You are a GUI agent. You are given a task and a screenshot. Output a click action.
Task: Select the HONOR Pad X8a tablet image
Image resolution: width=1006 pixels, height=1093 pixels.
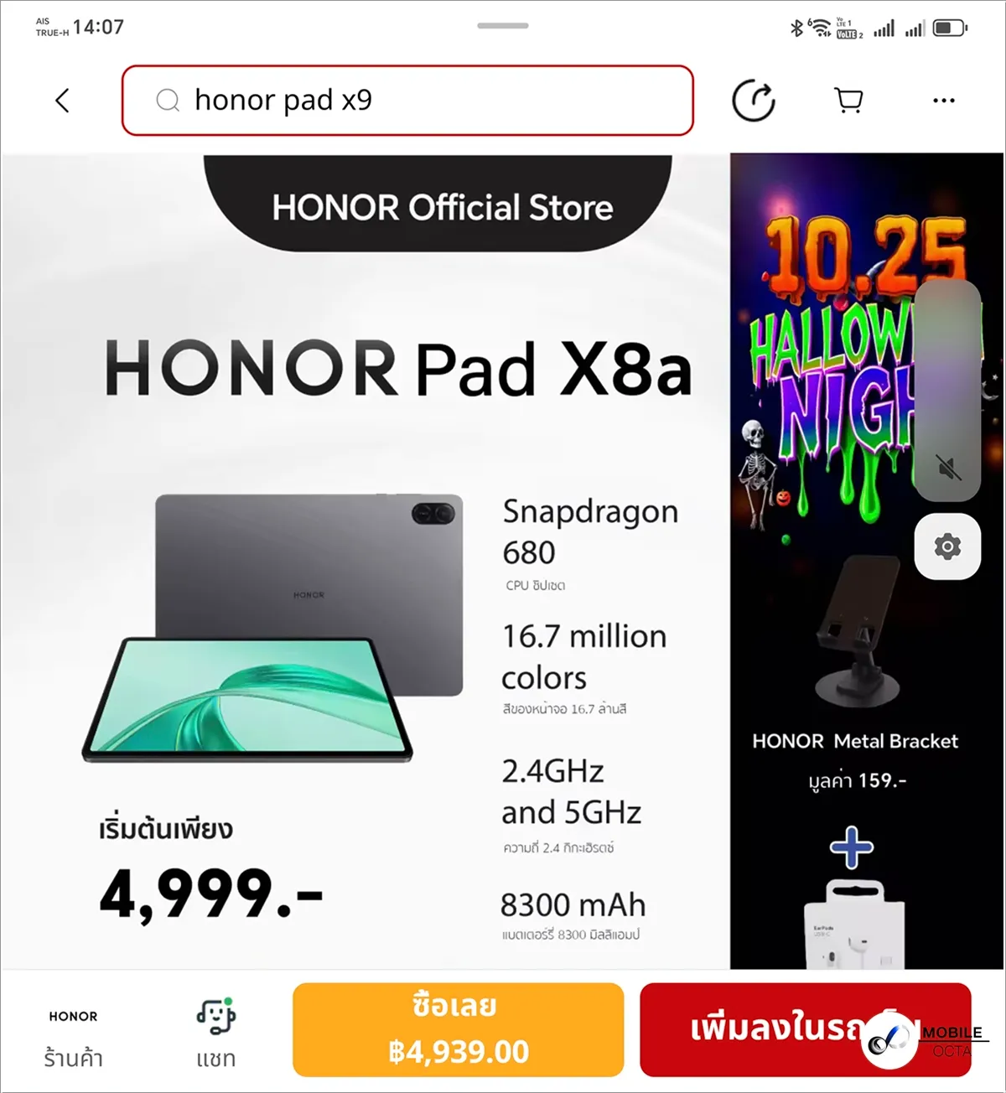pyautogui.click(x=272, y=627)
